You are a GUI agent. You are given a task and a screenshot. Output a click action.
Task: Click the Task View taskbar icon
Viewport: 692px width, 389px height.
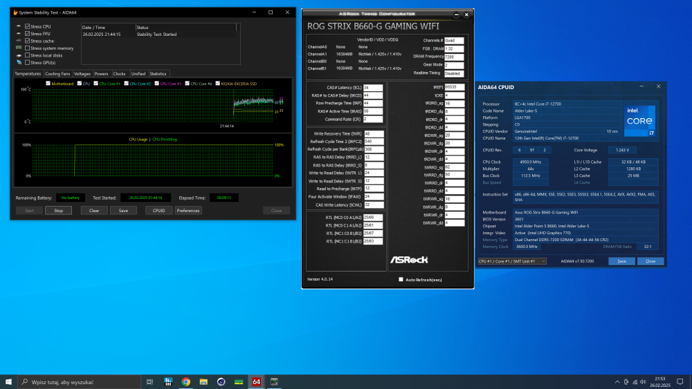point(150,381)
